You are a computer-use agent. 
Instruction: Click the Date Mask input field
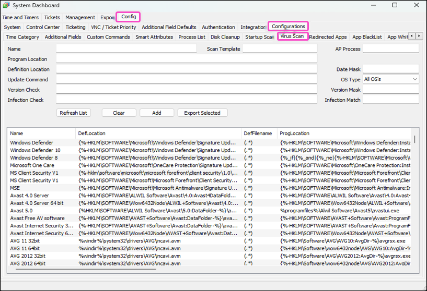(390, 69)
